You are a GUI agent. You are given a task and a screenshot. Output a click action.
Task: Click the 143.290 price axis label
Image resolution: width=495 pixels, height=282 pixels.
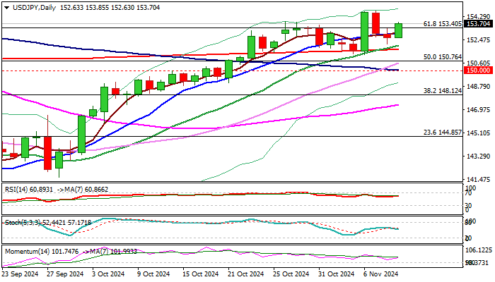click(x=478, y=156)
